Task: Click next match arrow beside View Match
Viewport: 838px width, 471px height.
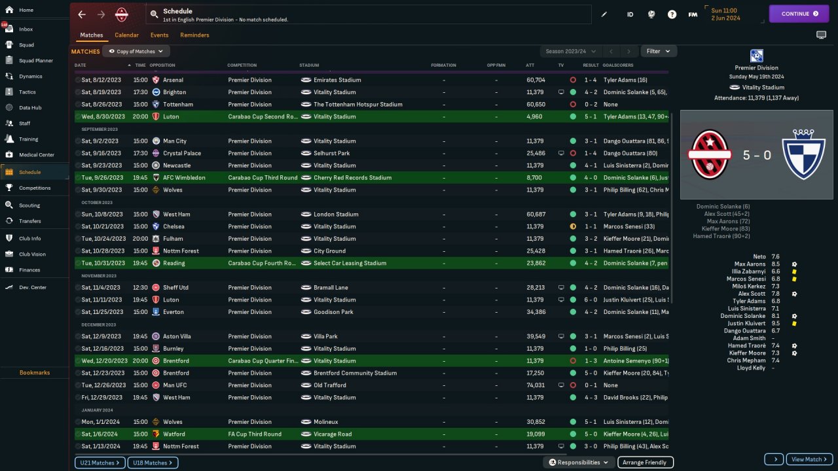Action: coord(774,459)
